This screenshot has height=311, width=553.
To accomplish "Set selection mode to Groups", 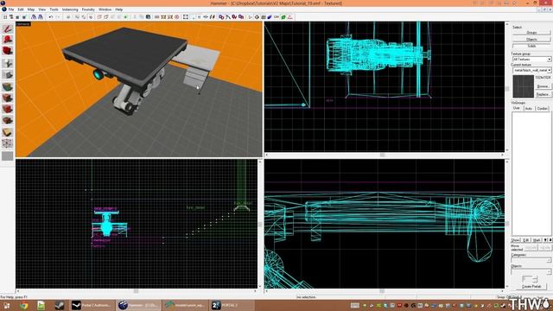I will 531,33.
